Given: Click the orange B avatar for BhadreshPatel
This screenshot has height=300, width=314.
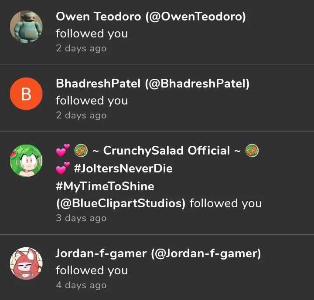Looking at the screenshot, I should pos(26,94).
